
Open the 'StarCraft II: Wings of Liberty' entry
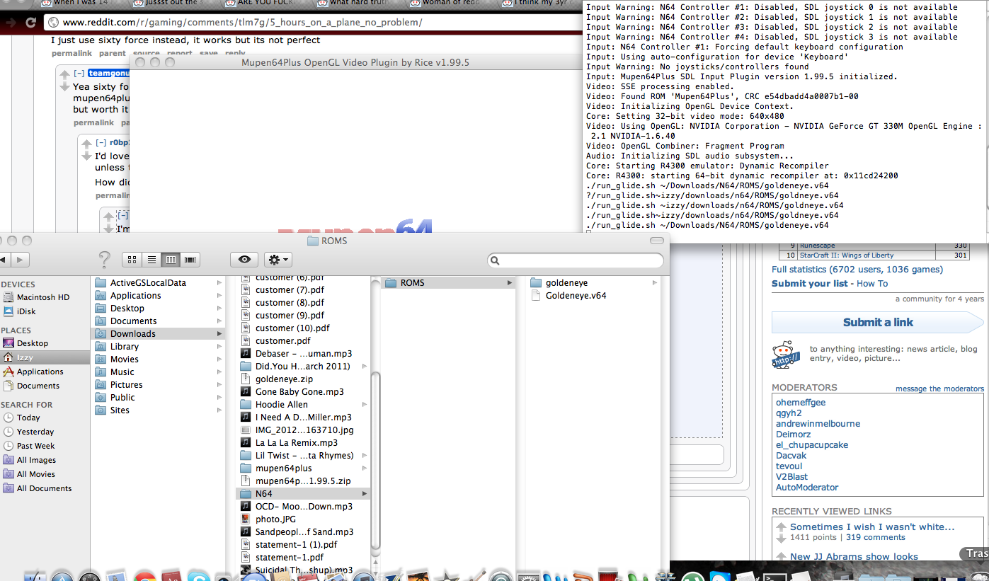pyautogui.click(x=847, y=255)
